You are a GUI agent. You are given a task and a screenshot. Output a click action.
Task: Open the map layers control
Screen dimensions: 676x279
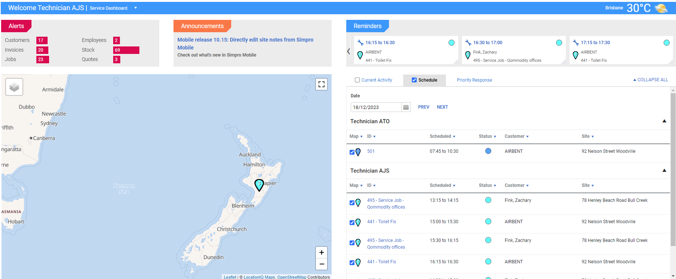(14, 87)
